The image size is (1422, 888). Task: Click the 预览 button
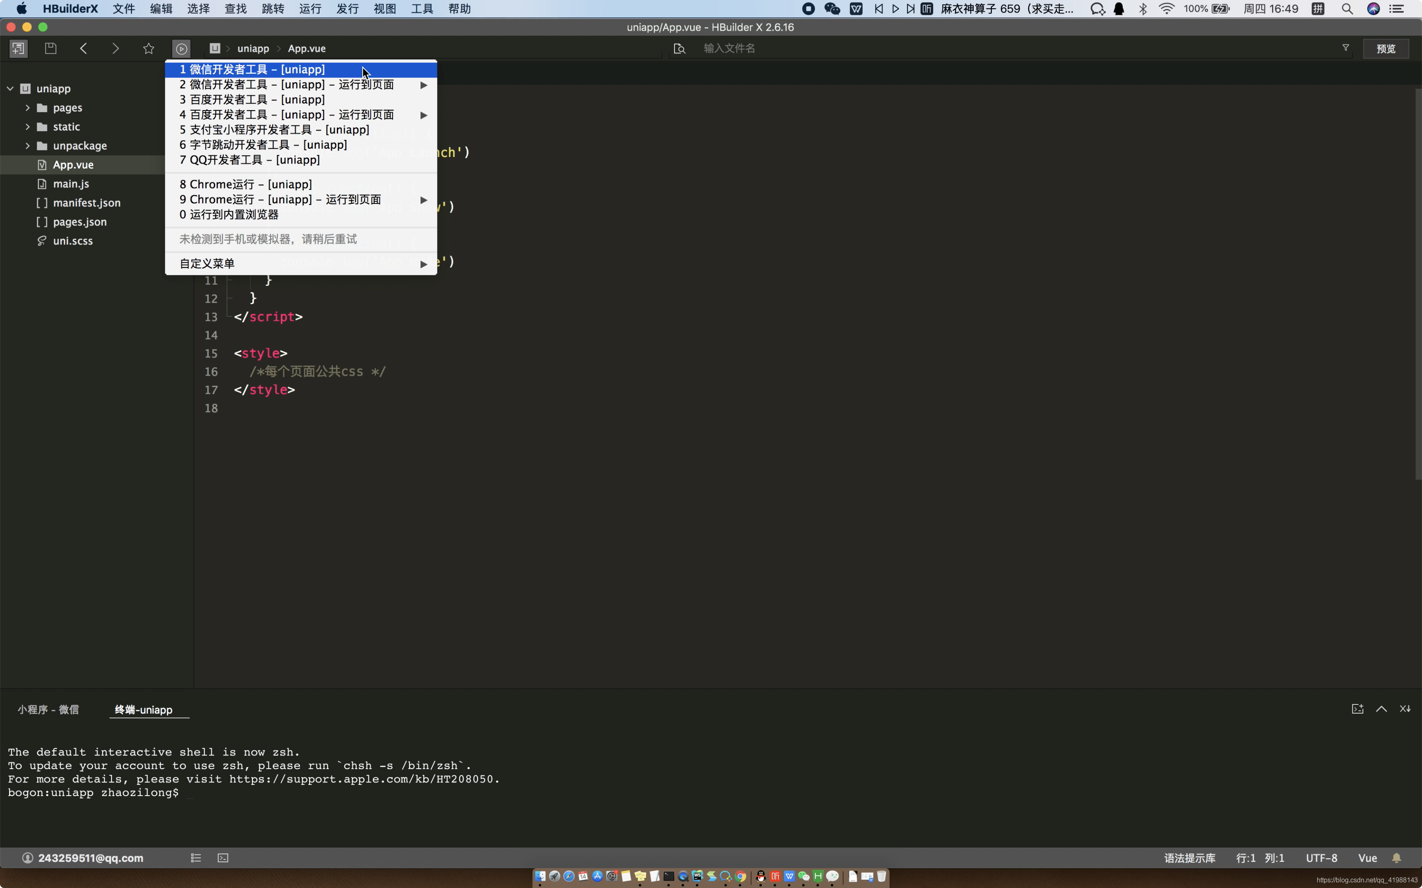tap(1386, 49)
